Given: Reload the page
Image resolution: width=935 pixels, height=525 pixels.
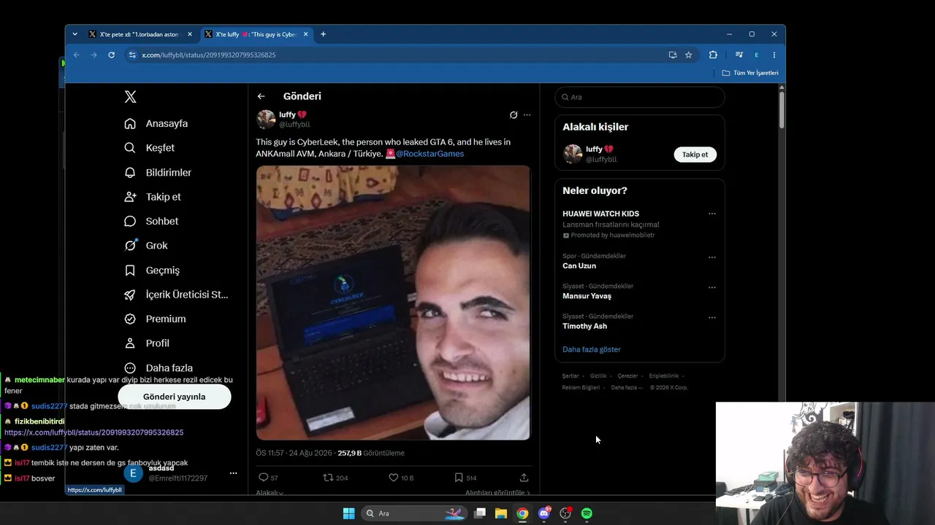Looking at the screenshot, I should click(x=111, y=55).
